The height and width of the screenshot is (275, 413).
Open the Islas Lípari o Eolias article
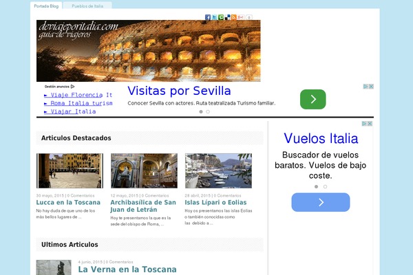[x=215, y=202]
